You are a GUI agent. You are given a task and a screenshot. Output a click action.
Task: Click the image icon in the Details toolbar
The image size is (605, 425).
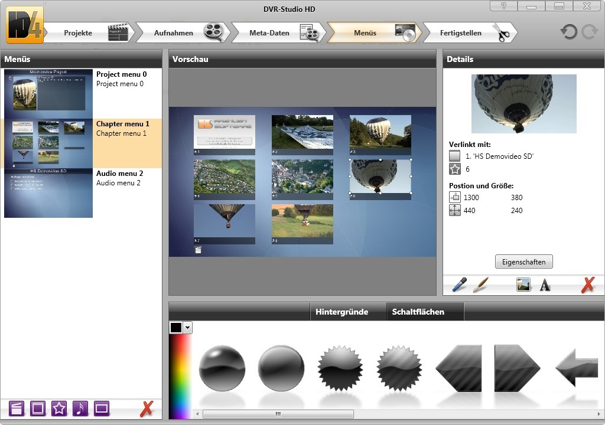click(x=523, y=285)
